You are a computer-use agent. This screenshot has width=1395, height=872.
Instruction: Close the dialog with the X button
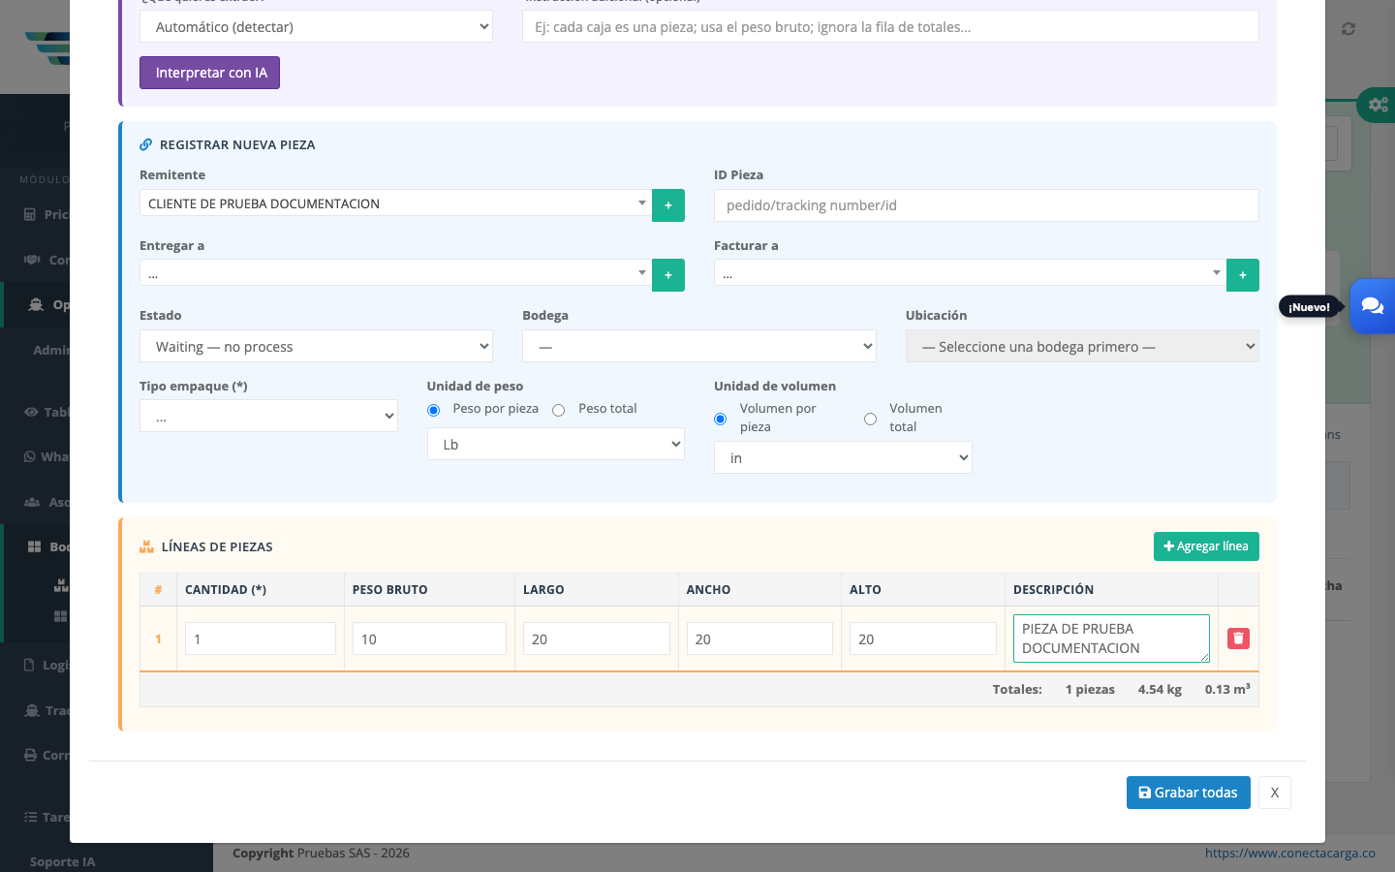tap(1275, 793)
